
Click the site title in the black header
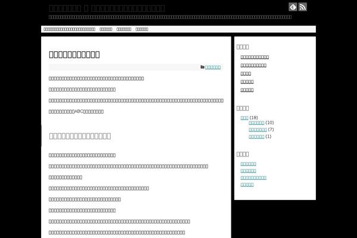107,8
